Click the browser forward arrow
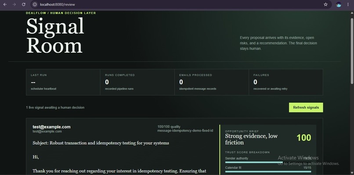The image size is (354, 175). pyautogui.click(x=14, y=4)
